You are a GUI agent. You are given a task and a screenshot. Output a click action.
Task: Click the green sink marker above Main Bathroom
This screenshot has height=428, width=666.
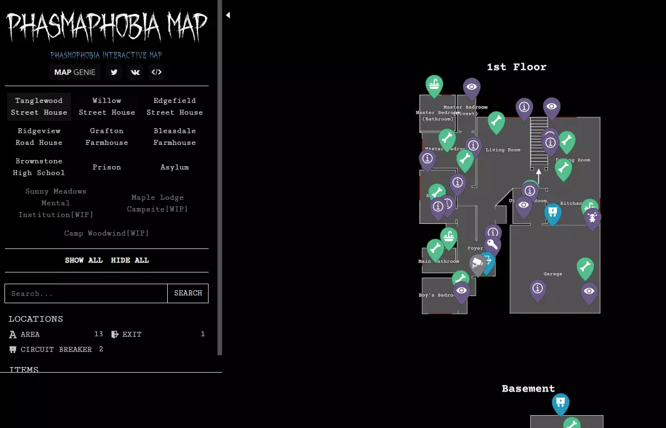point(448,237)
